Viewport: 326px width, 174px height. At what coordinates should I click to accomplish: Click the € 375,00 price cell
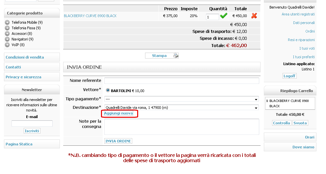(x=170, y=16)
